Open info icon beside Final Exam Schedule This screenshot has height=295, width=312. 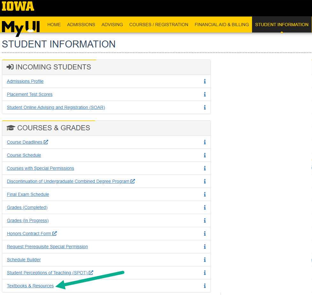[x=205, y=195]
